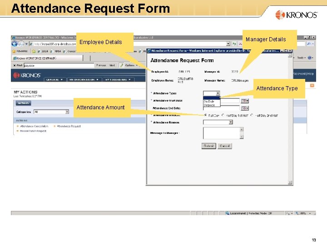The height and width of the screenshot is (245, 327).
Task: Click the Refresh button in My Actions
Action: click(23, 103)
